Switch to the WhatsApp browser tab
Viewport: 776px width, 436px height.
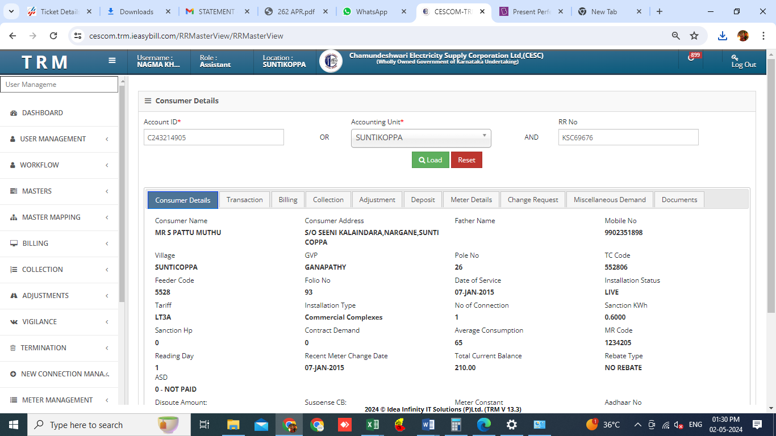[x=375, y=11]
